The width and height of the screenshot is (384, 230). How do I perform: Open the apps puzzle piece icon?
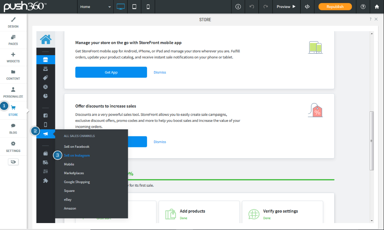(x=46, y=181)
